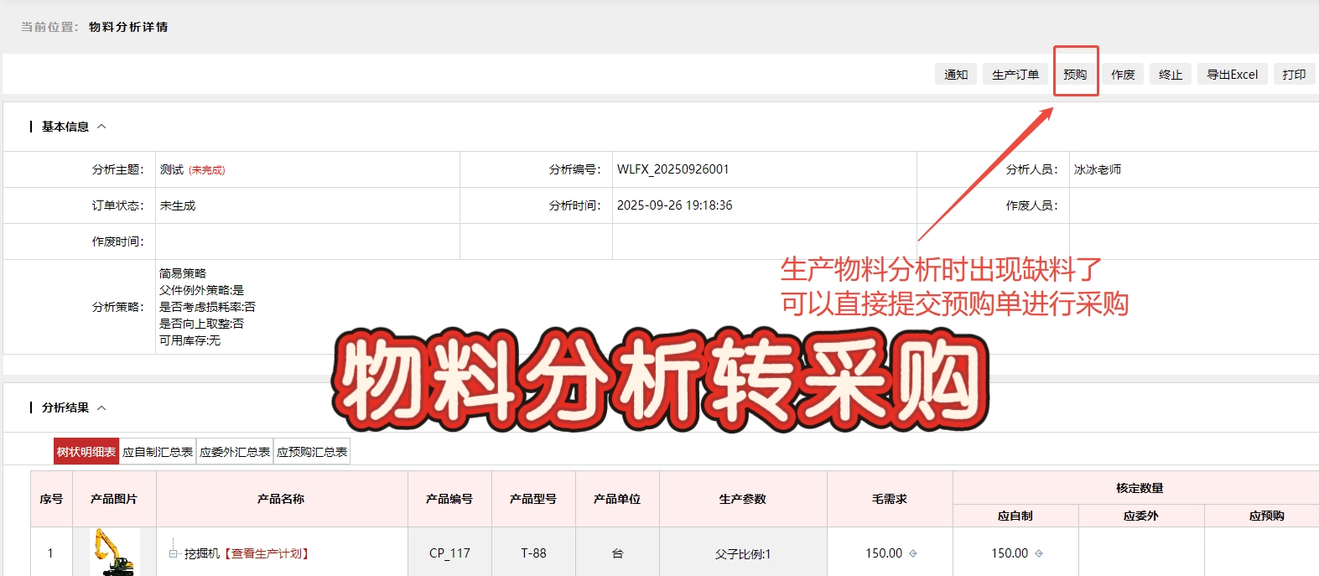Click the unit cell 台
This screenshot has width=1319, height=576.
click(x=617, y=553)
